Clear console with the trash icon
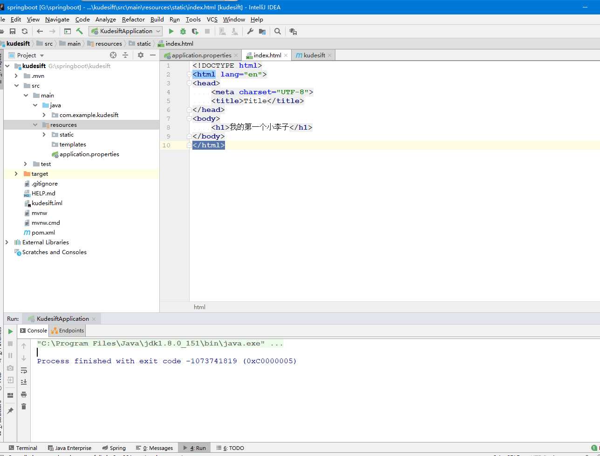This screenshot has height=456, width=600. pos(24,407)
